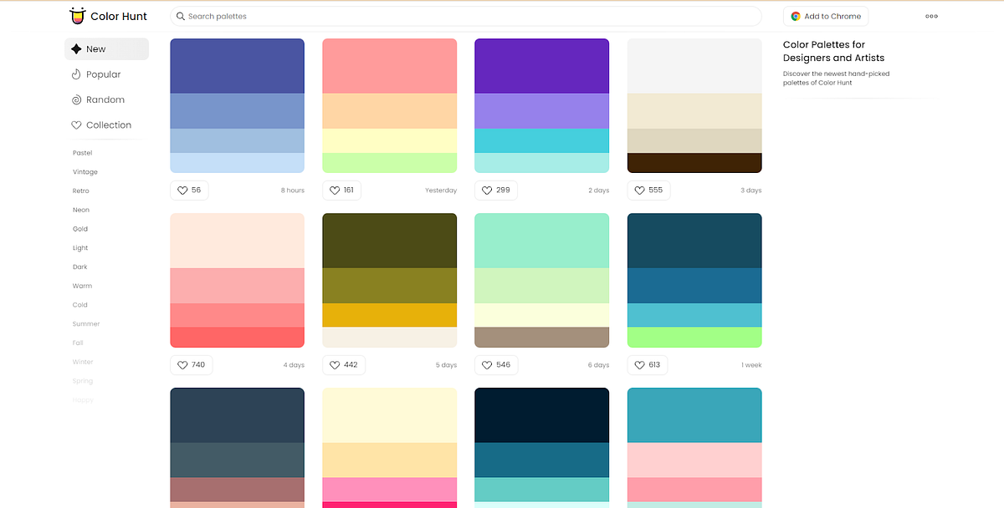
Task: Toggle the heart on the 299-likes palette
Action: (x=485, y=190)
